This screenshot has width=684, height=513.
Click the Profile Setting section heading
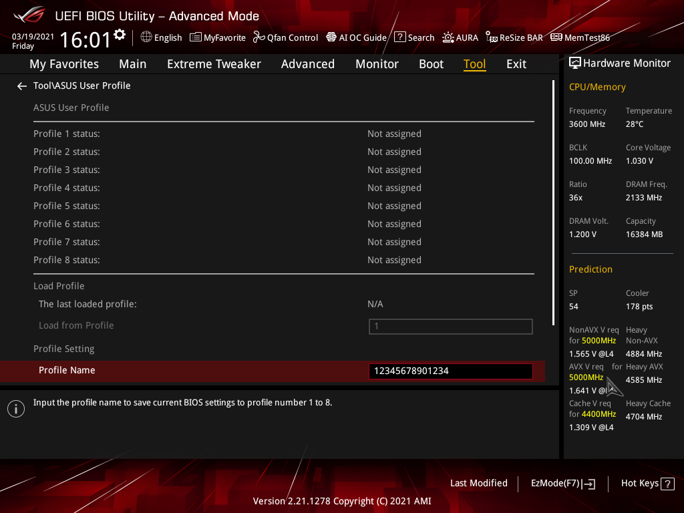click(x=63, y=349)
